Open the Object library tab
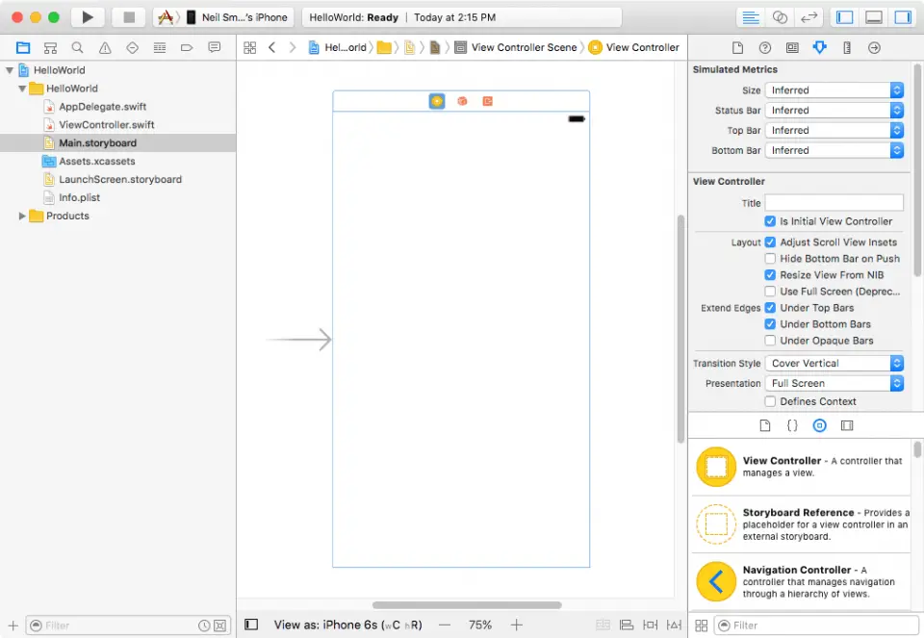The width and height of the screenshot is (924, 638). (819, 424)
